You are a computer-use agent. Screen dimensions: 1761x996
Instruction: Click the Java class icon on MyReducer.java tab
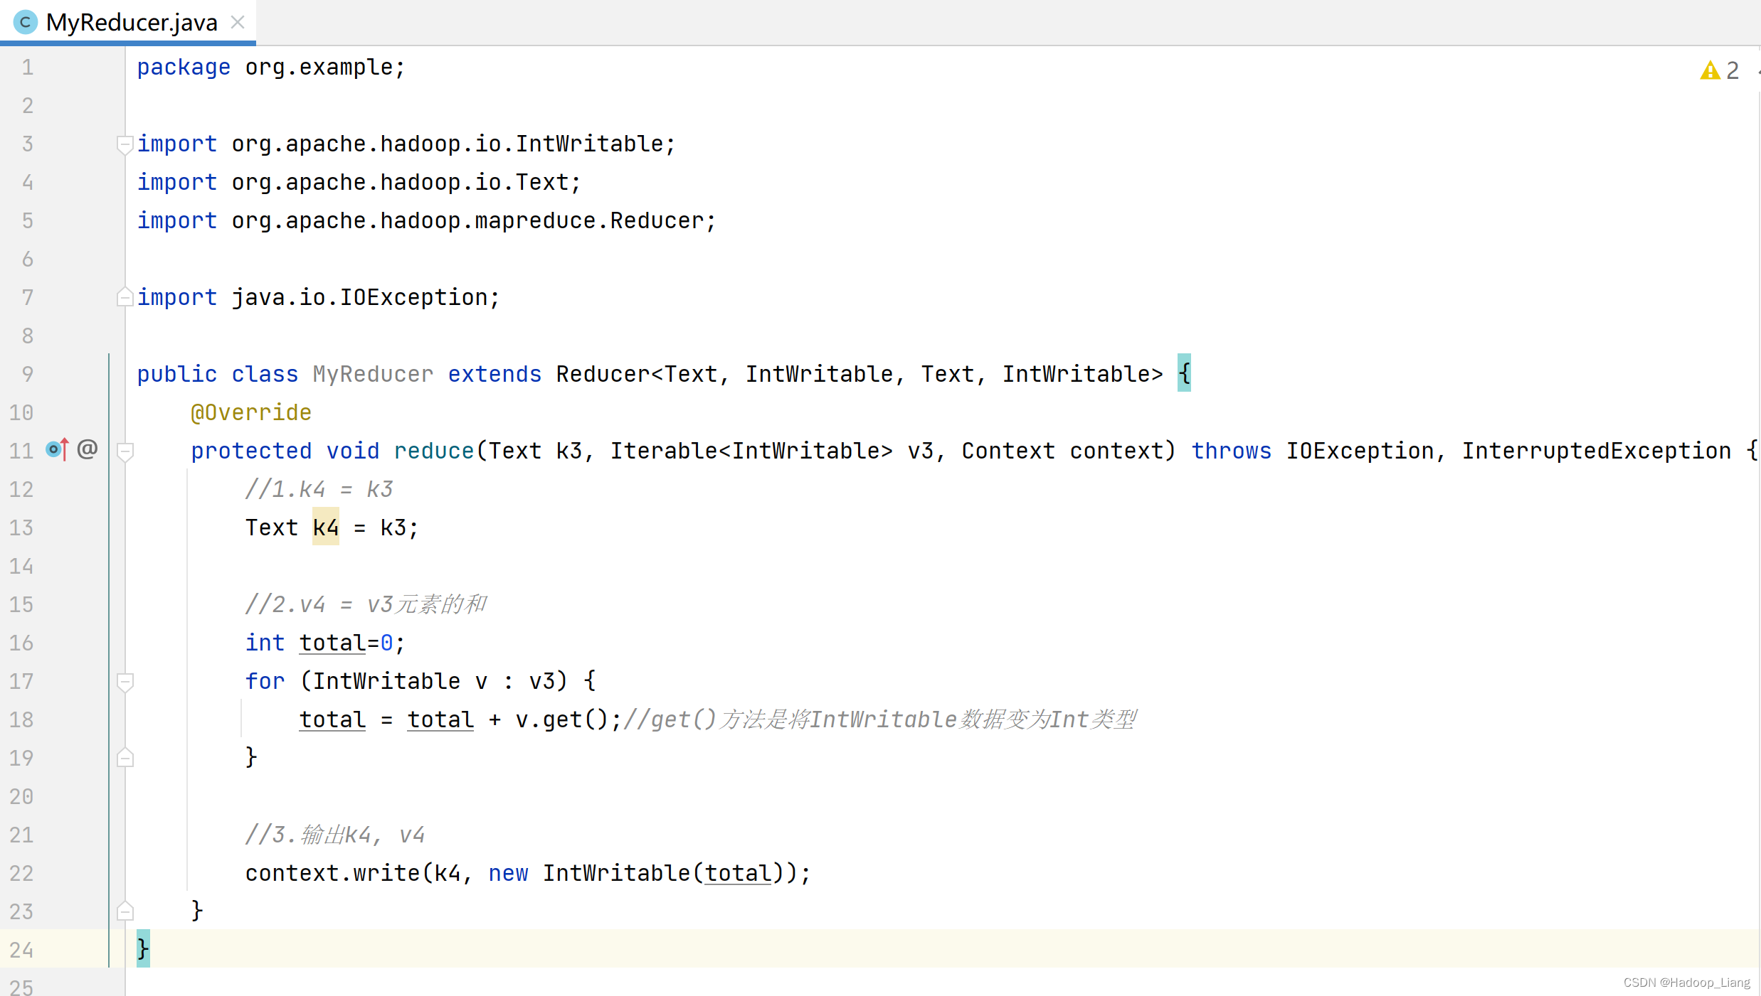point(25,22)
